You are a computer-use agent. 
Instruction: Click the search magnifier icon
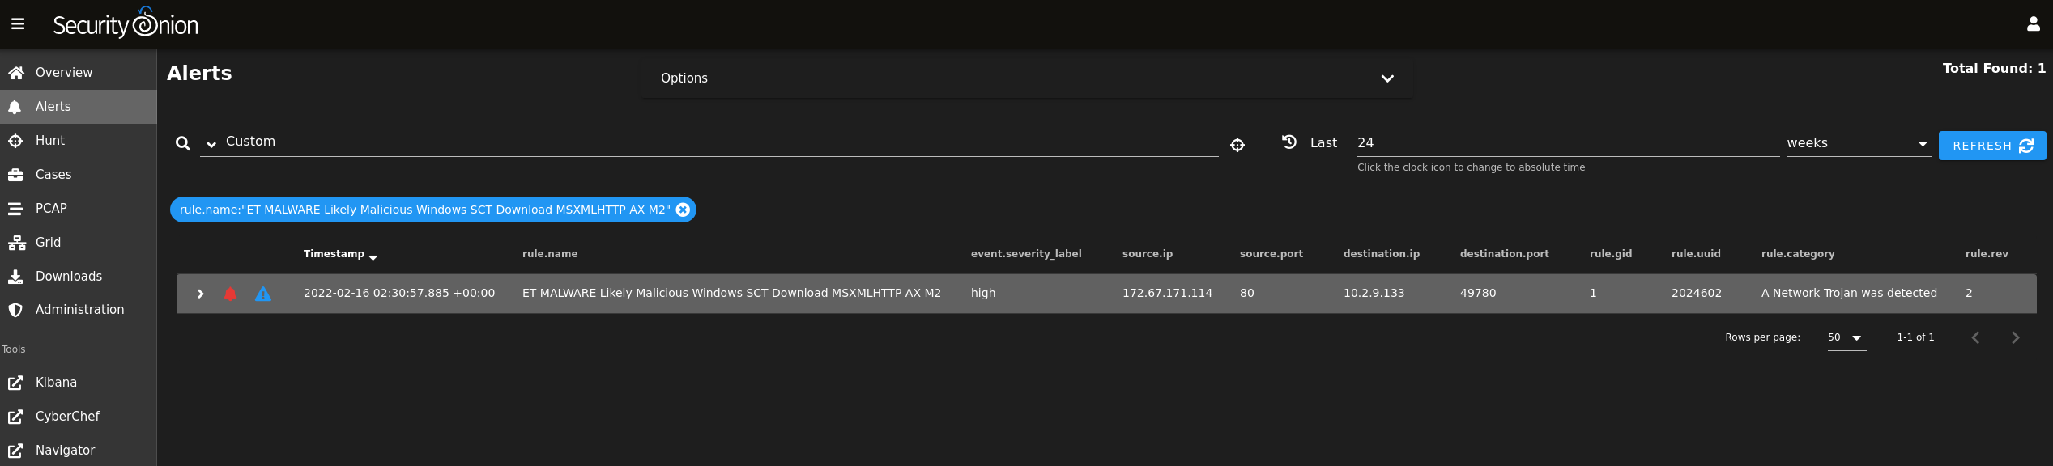[183, 143]
